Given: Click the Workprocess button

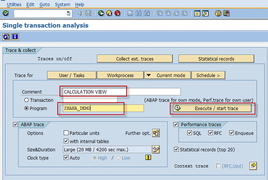Looking at the screenshot, I should pos(120,75).
